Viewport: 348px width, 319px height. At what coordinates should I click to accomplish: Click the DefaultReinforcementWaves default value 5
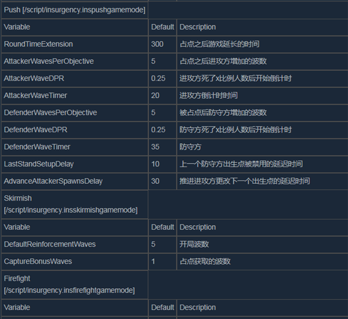(x=153, y=244)
